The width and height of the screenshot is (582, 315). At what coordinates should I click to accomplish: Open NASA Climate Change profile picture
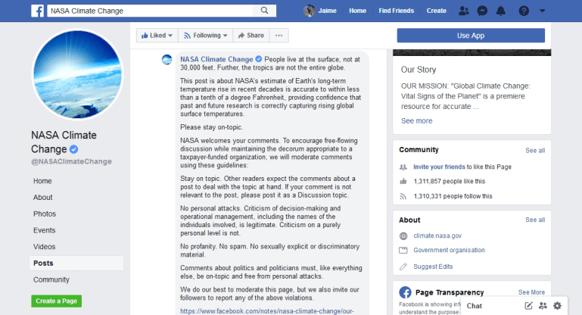pyautogui.click(x=78, y=74)
